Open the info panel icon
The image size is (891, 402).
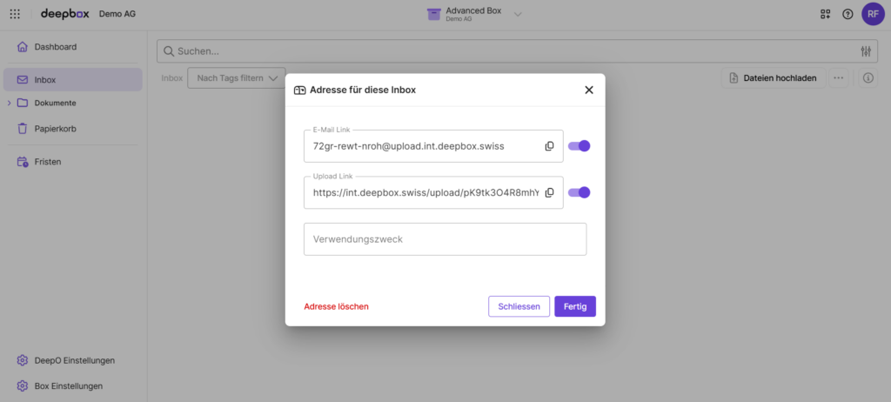click(x=868, y=78)
